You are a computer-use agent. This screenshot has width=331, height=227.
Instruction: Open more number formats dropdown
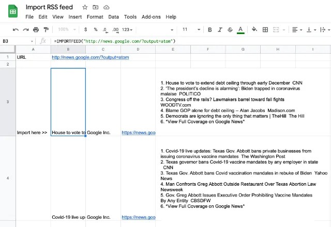click(x=127, y=30)
